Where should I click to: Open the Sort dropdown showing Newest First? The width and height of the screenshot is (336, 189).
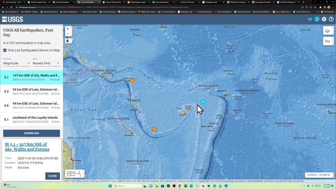46,63
